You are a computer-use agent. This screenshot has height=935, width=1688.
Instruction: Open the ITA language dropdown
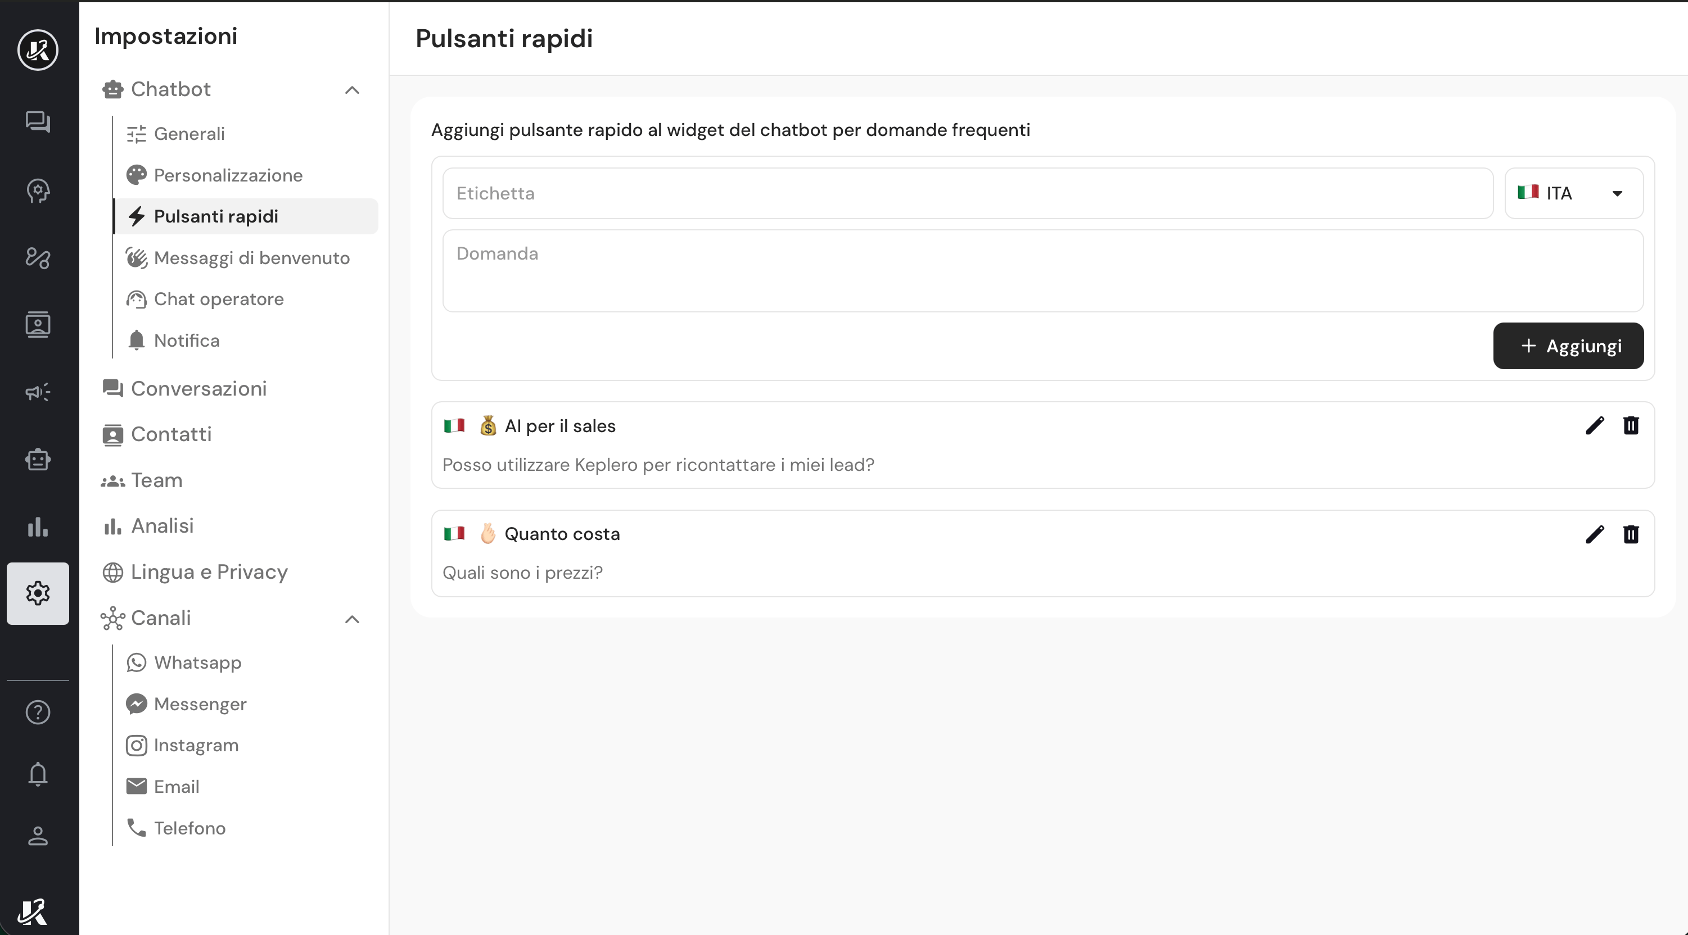click(x=1573, y=193)
